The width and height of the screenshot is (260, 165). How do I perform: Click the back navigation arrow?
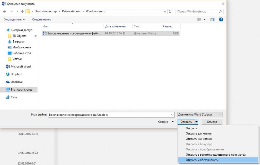[x=5, y=11]
